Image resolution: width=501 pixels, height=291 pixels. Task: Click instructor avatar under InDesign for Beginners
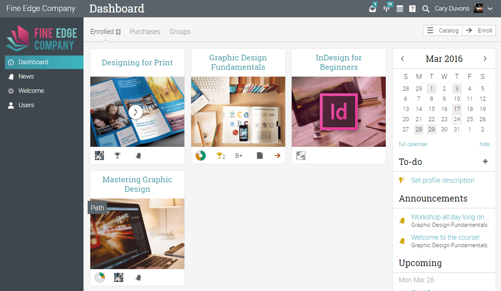(301, 156)
